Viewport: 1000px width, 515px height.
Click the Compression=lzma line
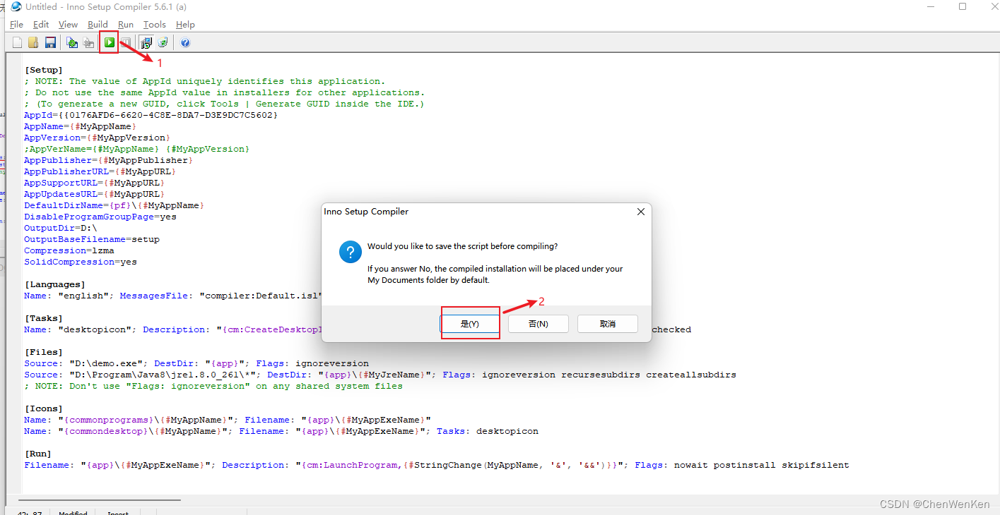click(x=69, y=250)
